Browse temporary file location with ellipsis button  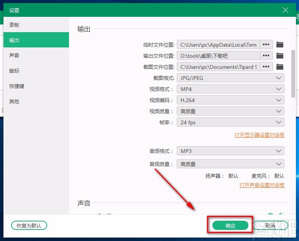point(266,44)
